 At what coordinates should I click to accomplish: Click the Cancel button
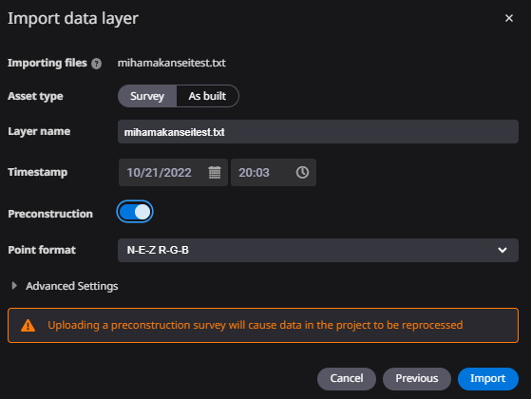point(347,379)
